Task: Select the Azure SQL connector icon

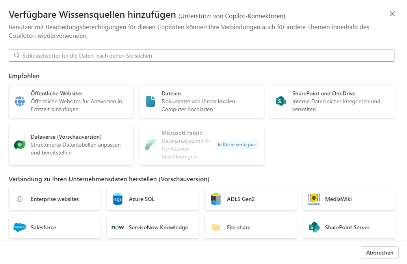Action: (117, 199)
